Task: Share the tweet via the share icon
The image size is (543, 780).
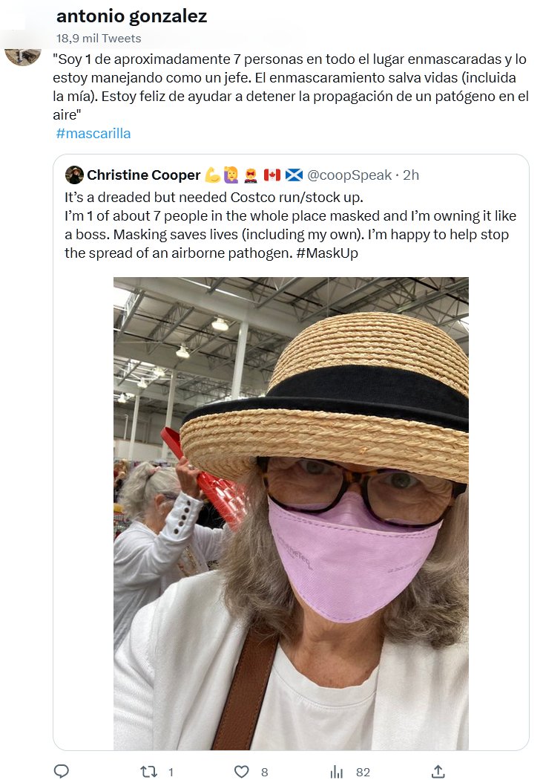Action: (438, 772)
